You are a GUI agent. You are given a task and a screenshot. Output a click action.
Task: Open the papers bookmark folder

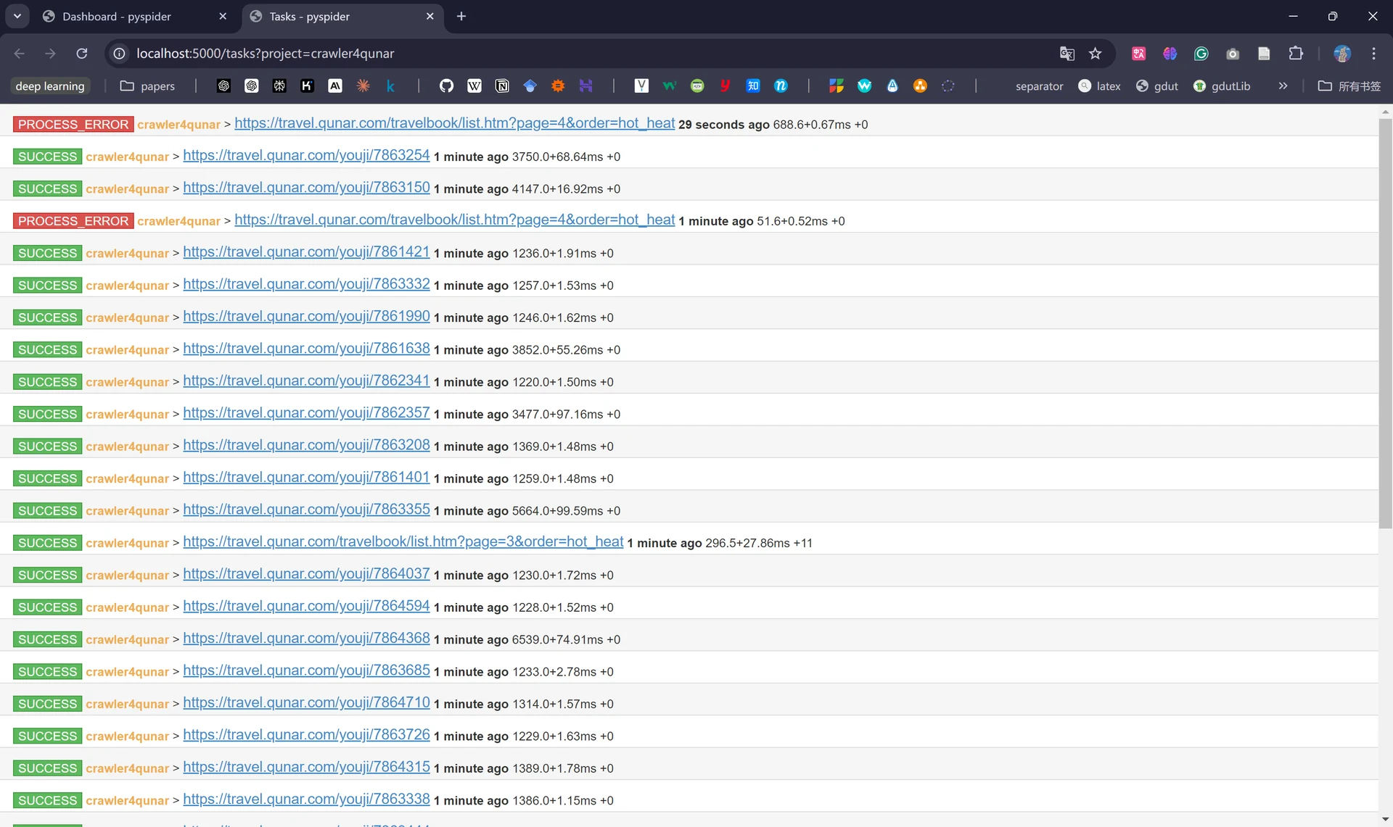pyautogui.click(x=148, y=86)
